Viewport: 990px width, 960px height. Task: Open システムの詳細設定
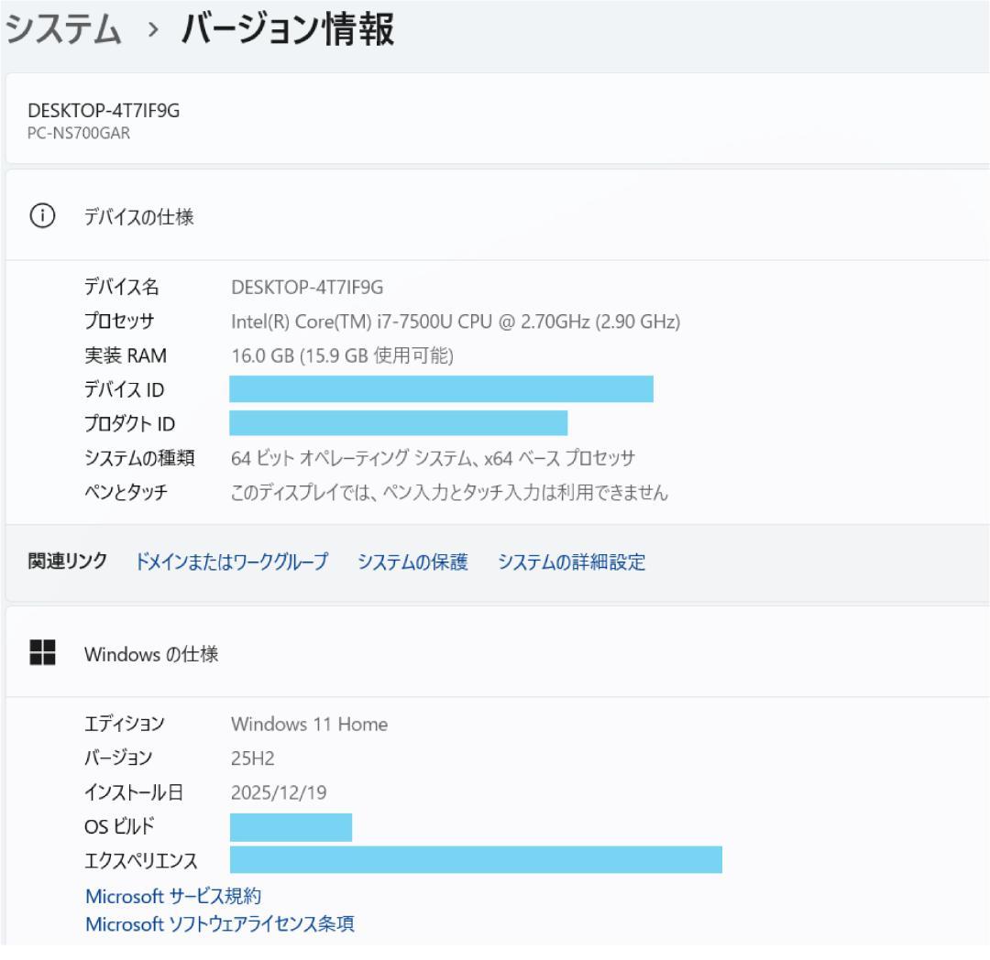pyautogui.click(x=569, y=563)
